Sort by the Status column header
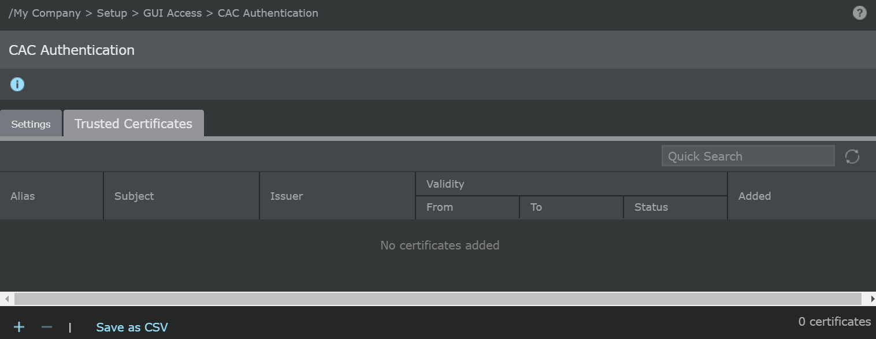Viewport: 876px width, 339px height. click(675, 207)
